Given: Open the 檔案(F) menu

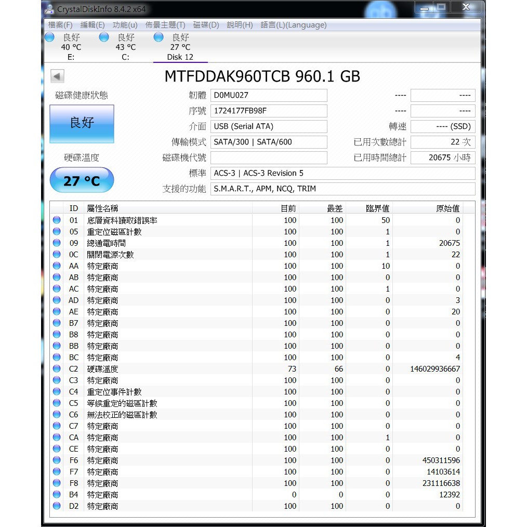Looking at the screenshot, I should pos(60,25).
